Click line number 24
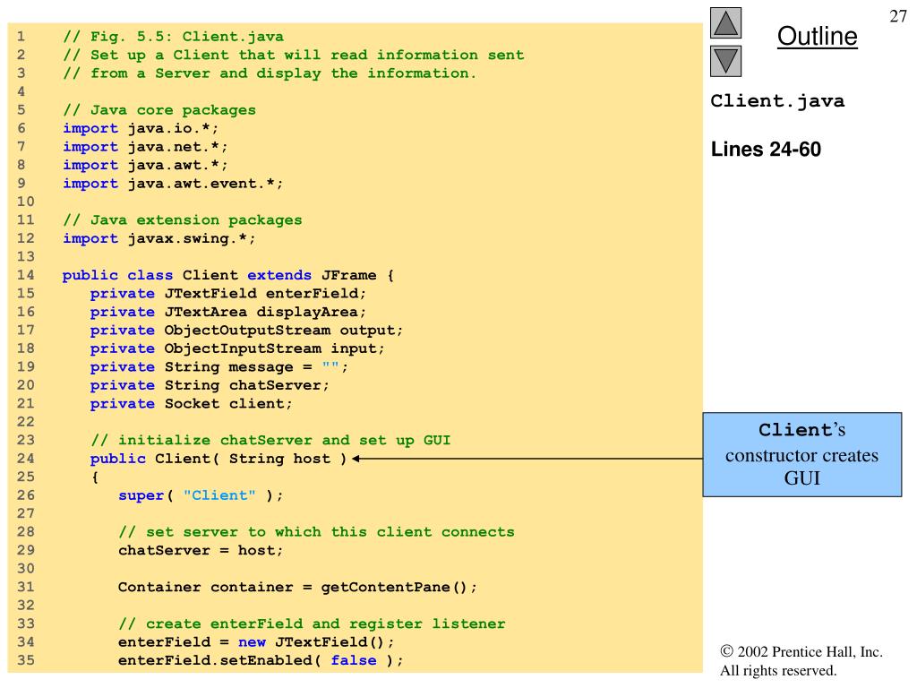This screenshot has width=917, height=688. pos(26,459)
